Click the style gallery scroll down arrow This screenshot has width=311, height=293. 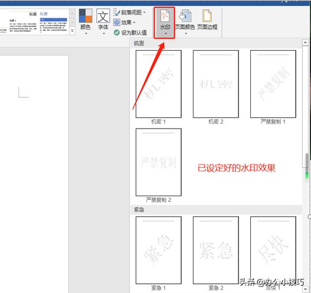point(72,22)
